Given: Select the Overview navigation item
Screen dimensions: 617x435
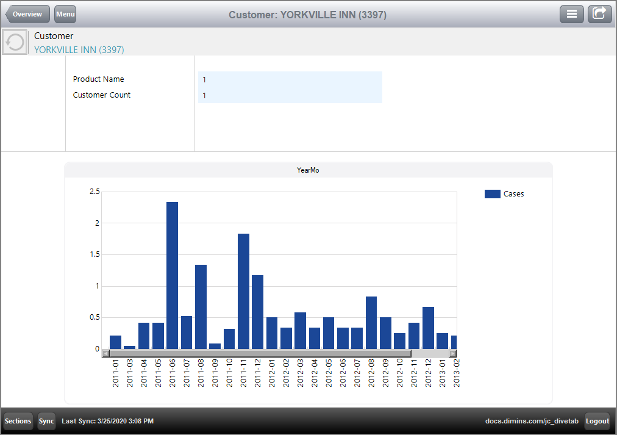Looking at the screenshot, I should 27,13.
